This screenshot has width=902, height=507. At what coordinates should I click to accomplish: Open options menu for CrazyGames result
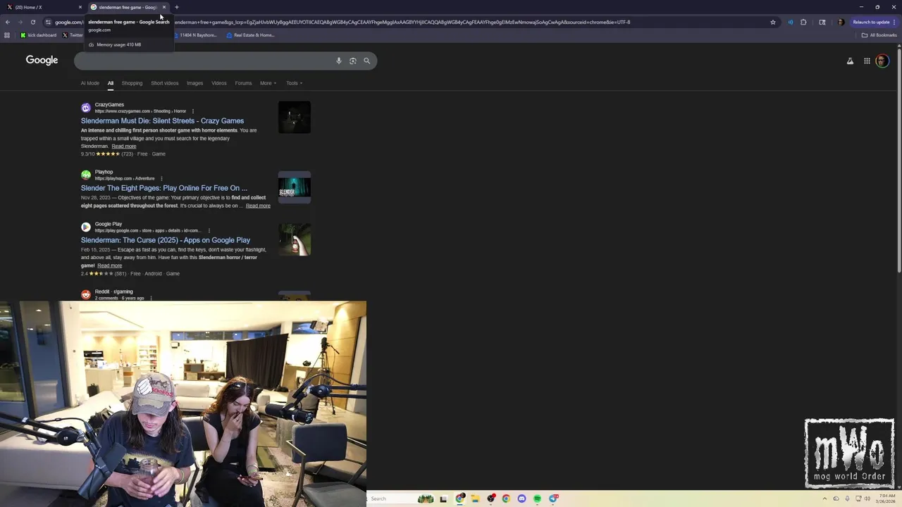click(x=192, y=111)
